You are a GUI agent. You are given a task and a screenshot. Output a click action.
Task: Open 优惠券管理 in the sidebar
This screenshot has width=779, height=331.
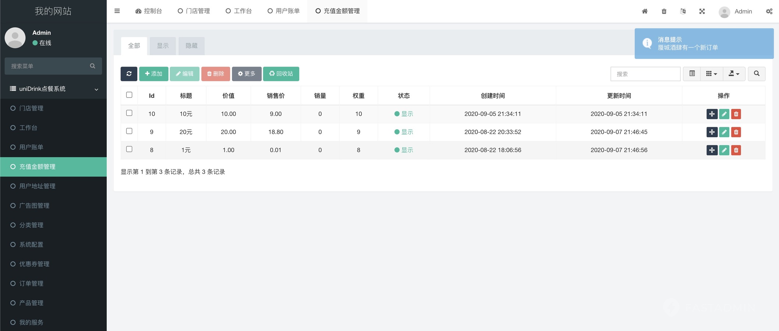[x=34, y=264]
